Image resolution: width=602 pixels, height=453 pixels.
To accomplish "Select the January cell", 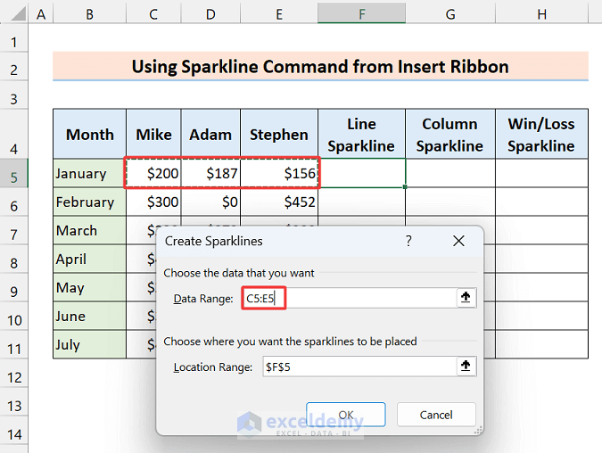I will pos(89,174).
